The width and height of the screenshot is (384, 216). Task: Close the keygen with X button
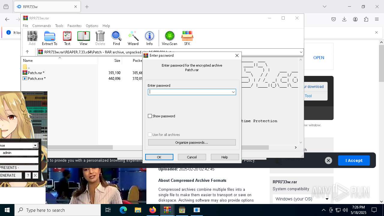[x=35, y=175]
